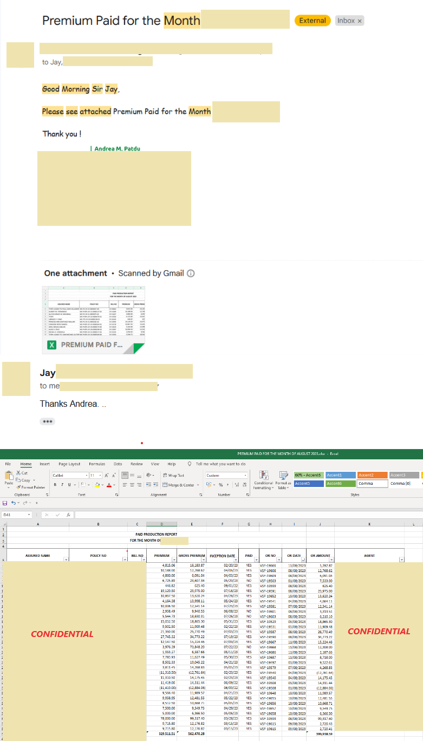This screenshot has height=741, width=423.
Task: Apply Percent Style format
Action: click(x=220, y=485)
